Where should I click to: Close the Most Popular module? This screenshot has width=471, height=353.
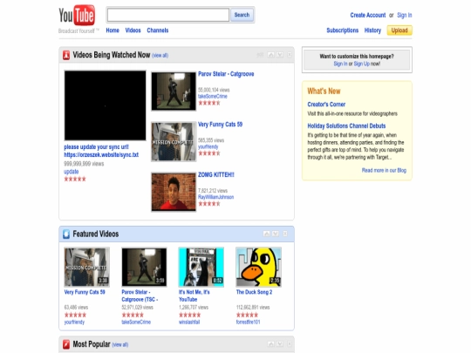point(290,343)
